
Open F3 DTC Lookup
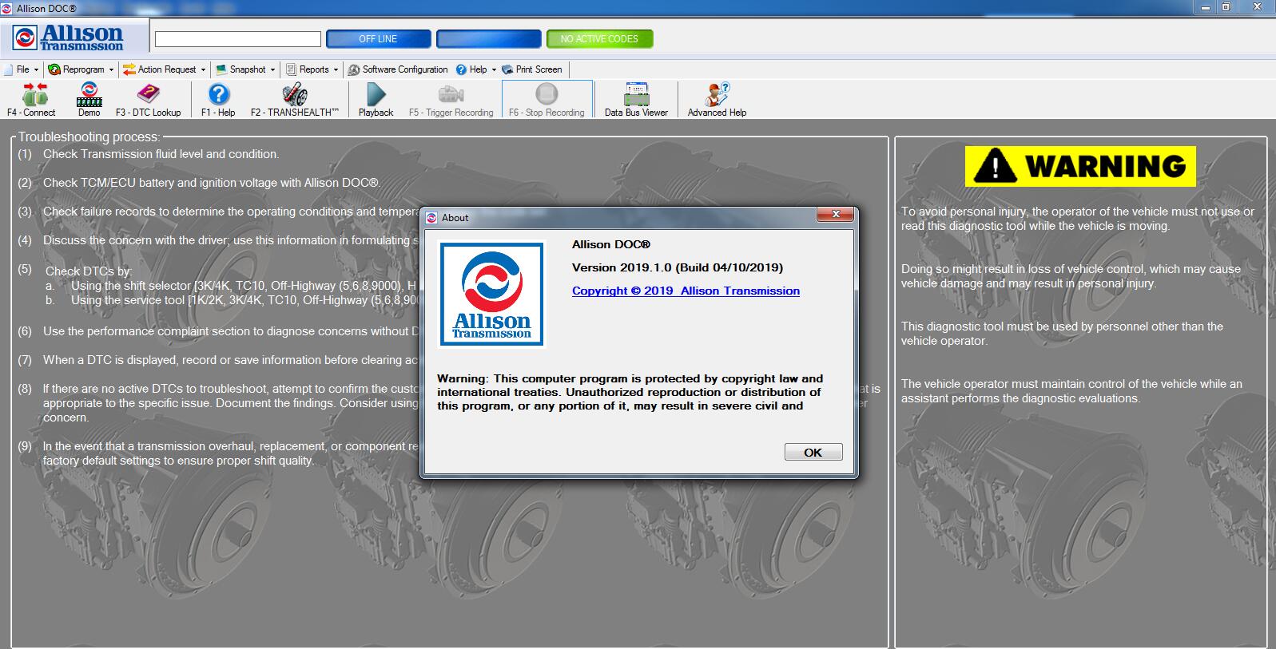click(x=149, y=100)
